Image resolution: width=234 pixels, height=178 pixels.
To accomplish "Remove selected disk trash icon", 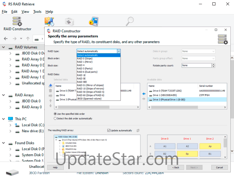I will pos(50,90).
